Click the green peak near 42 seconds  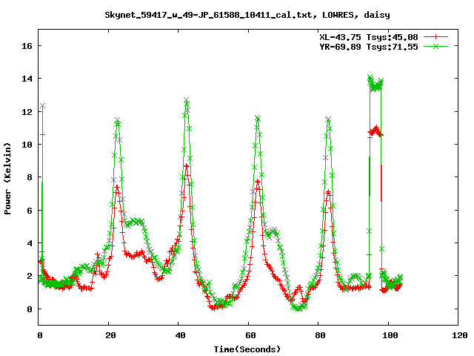[186, 101]
